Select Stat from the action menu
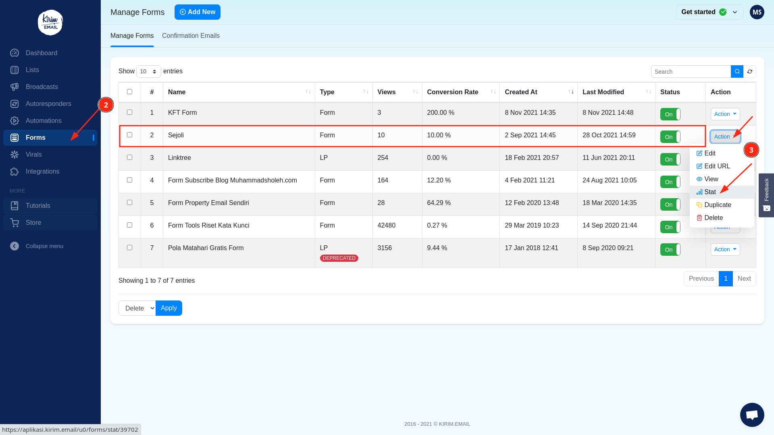 tap(709, 192)
